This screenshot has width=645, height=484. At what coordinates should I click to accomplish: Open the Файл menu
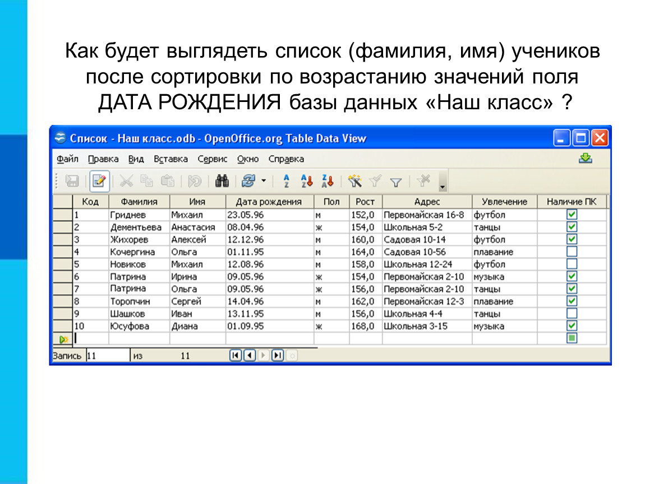pyautogui.click(x=67, y=159)
